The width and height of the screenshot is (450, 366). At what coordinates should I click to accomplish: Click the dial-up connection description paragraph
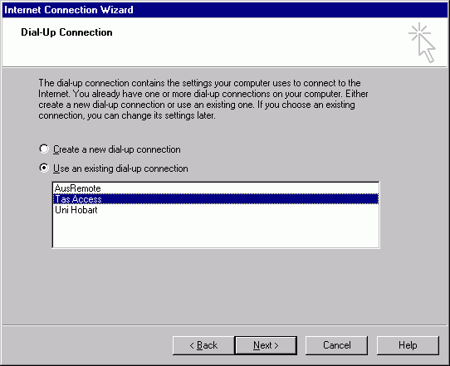(x=203, y=100)
